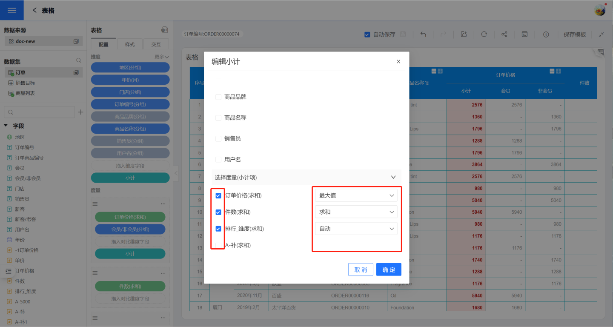
Task: Open the 求和 dropdown for 件数
Action: tap(356, 212)
